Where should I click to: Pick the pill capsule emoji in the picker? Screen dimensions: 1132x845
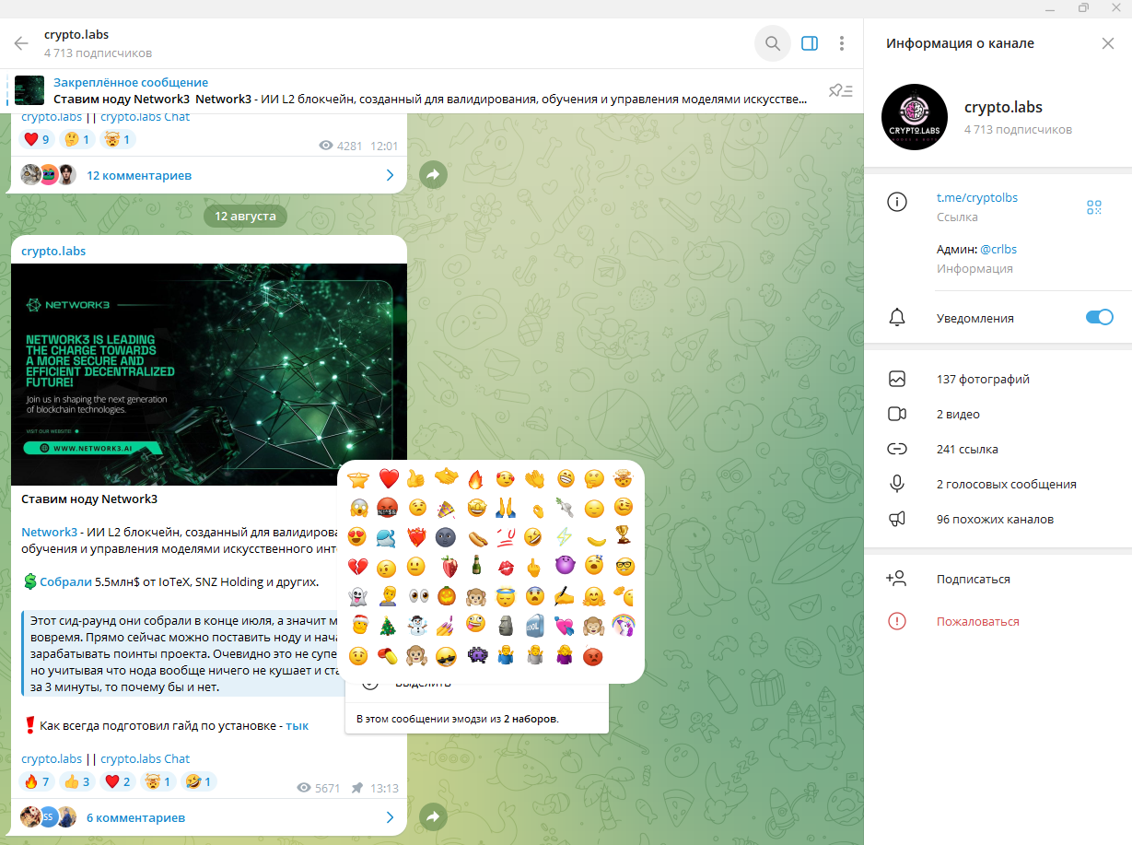coord(388,655)
